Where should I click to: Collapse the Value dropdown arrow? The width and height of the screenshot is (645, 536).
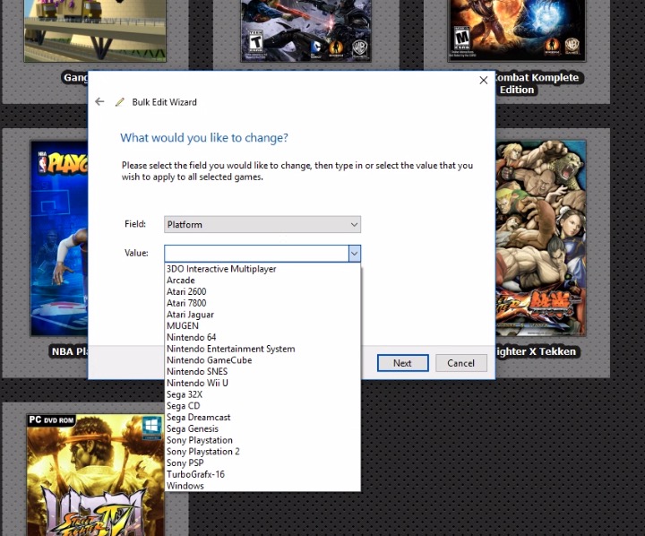[x=355, y=254]
